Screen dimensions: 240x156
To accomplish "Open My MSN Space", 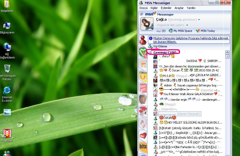I will (180, 31).
